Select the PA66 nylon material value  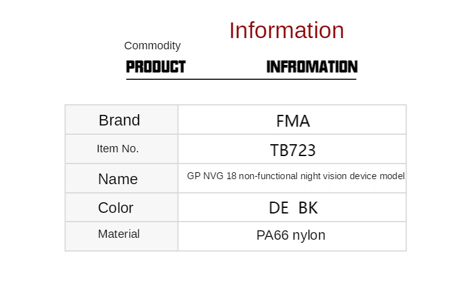291,235
